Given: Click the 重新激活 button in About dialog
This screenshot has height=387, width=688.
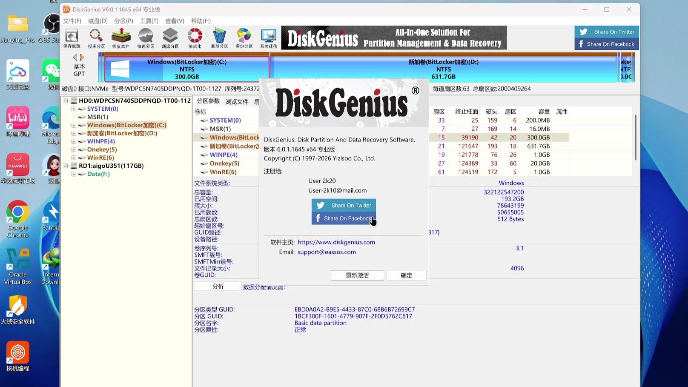Looking at the screenshot, I should click(x=357, y=275).
